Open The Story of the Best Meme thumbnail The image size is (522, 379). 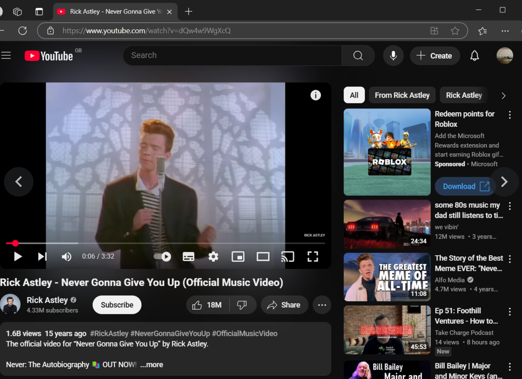(x=387, y=277)
